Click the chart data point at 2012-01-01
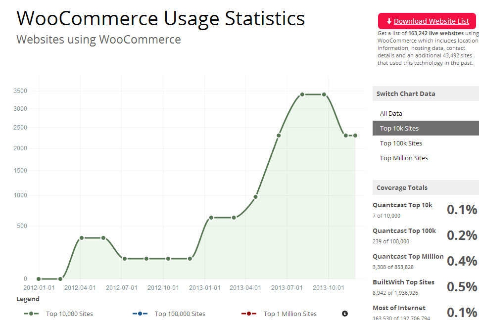Image resolution: width=479 pixels, height=320 pixels. click(x=39, y=279)
